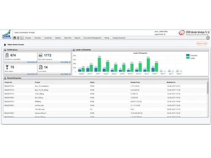The image size is (211, 158).
Task: Click the Recent Enquiries table scrollbar thumb
Action: [x=208, y=88]
